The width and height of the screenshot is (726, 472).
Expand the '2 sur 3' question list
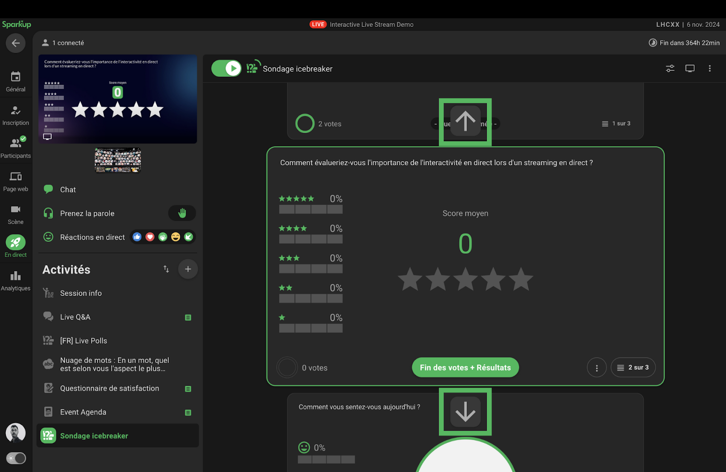(633, 368)
